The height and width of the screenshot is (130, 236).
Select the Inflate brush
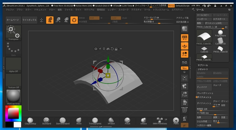(x=144, y=121)
